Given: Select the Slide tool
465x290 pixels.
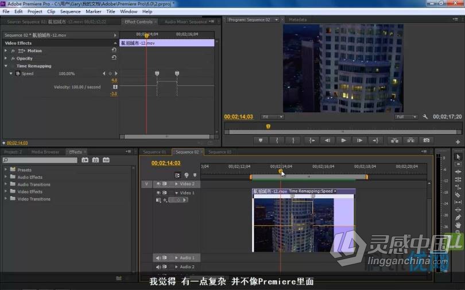Looking at the screenshot, I should [x=458, y=210].
